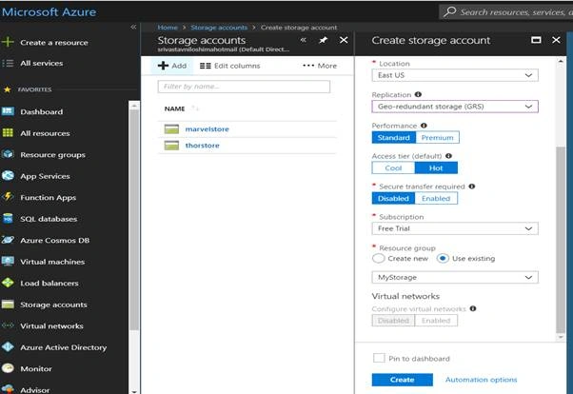Click the marvelstore storage icon
This screenshot has height=394, width=573.
[171, 129]
